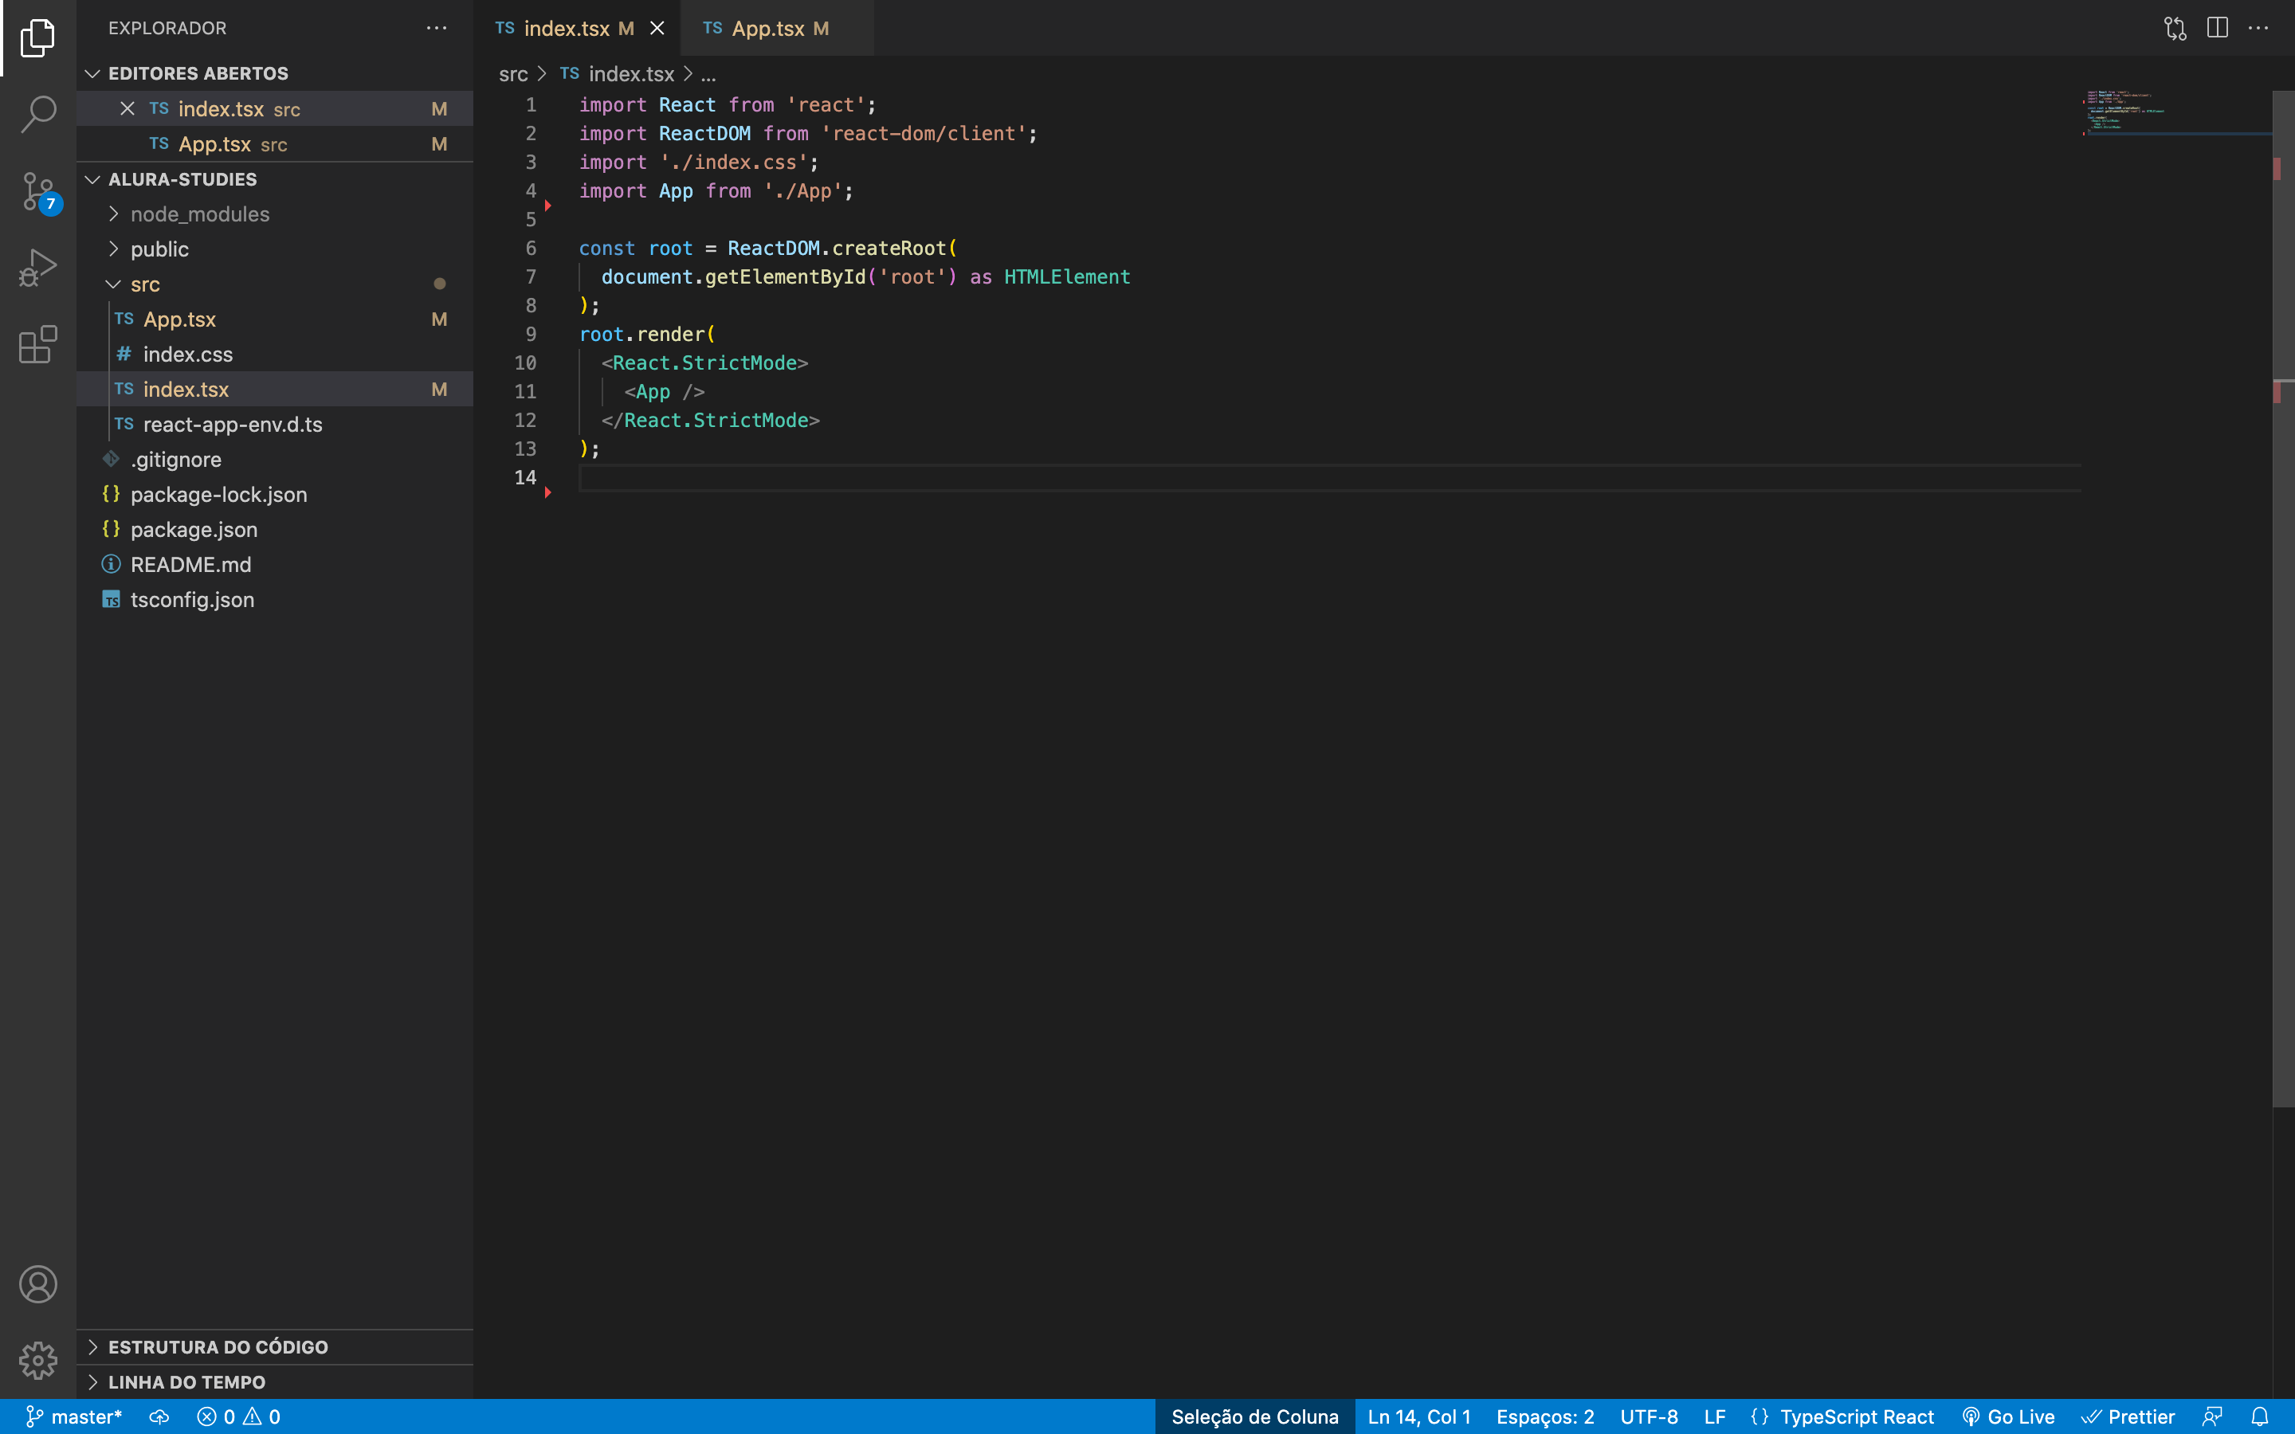Open package-lock.json file
Screen dimensions: 2295x1434
275,495
